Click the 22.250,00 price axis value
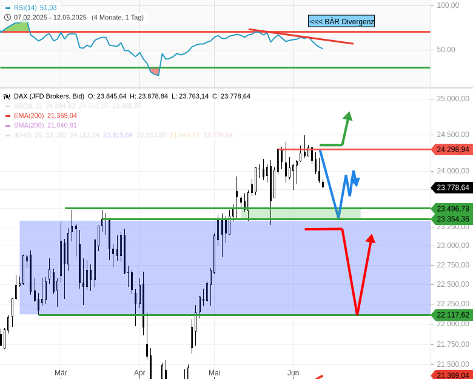 tap(453, 304)
